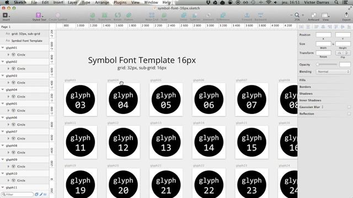Open the Window menu
This screenshot has width=353, height=198.
pos(151,2)
